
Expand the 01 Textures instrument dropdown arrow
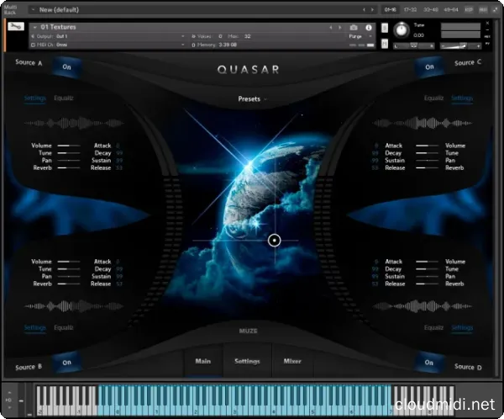(34, 27)
